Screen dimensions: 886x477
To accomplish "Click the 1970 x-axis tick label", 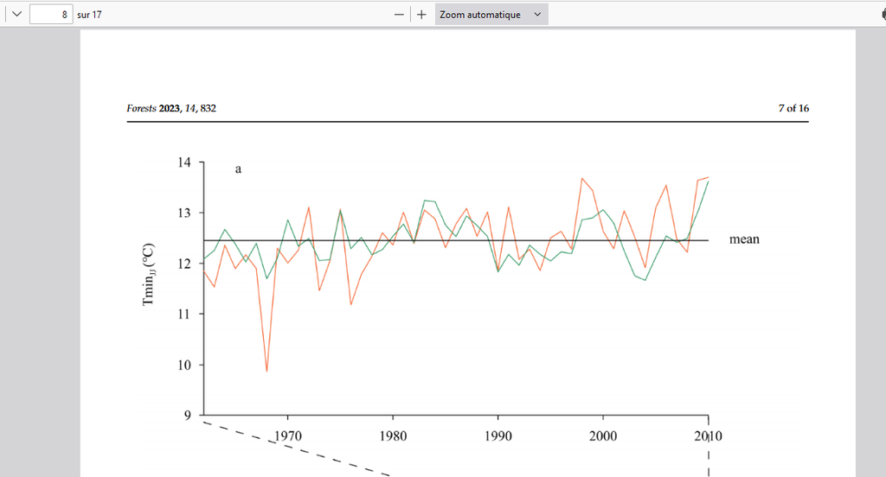I will [287, 436].
